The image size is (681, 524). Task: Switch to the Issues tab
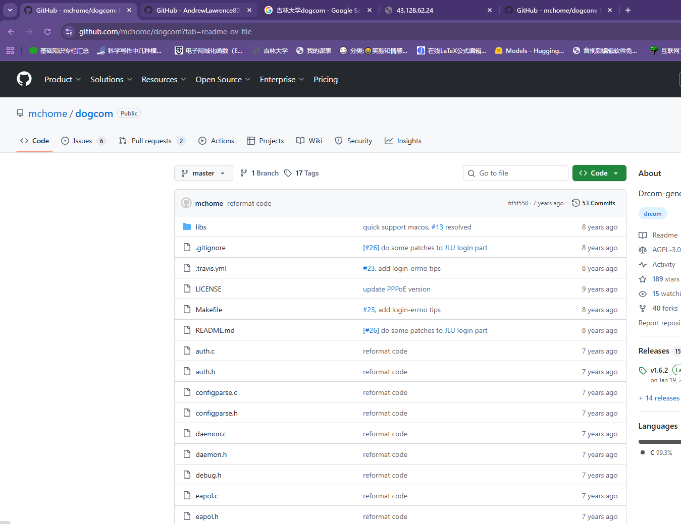tap(83, 141)
